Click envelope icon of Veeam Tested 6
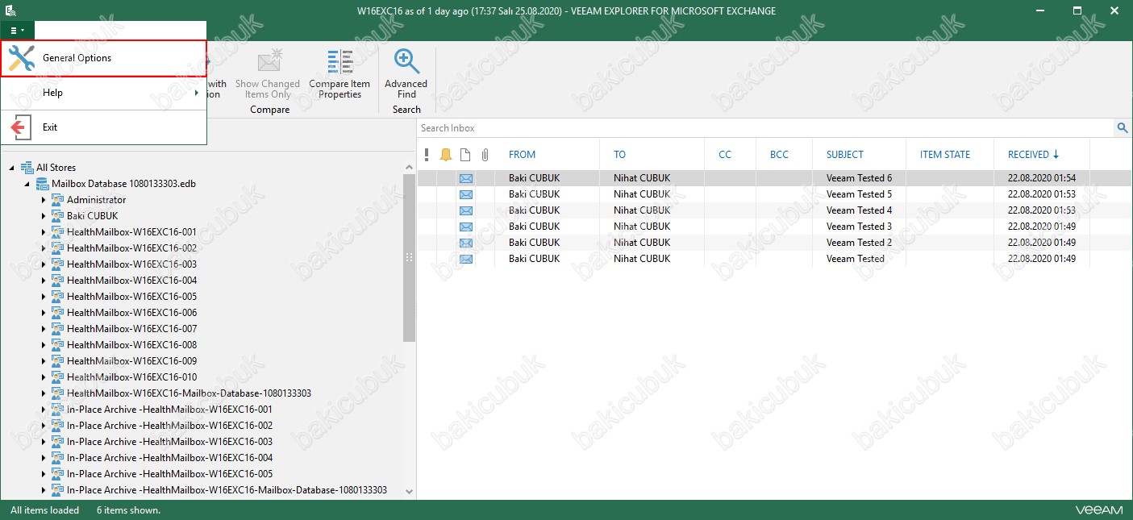This screenshot has width=1133, height=520. point(466,178)
